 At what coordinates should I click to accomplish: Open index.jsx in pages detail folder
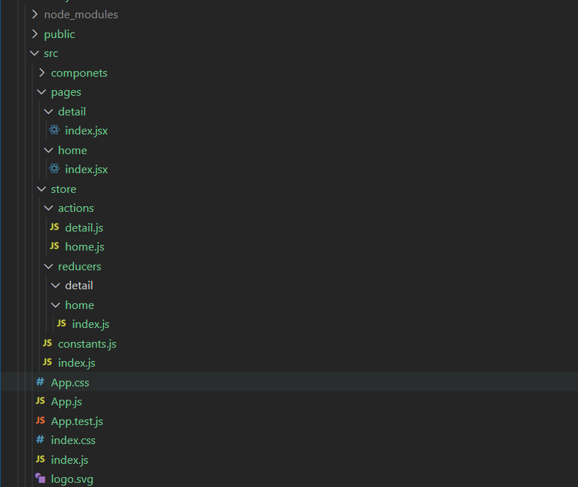click(x=87, y=131)
